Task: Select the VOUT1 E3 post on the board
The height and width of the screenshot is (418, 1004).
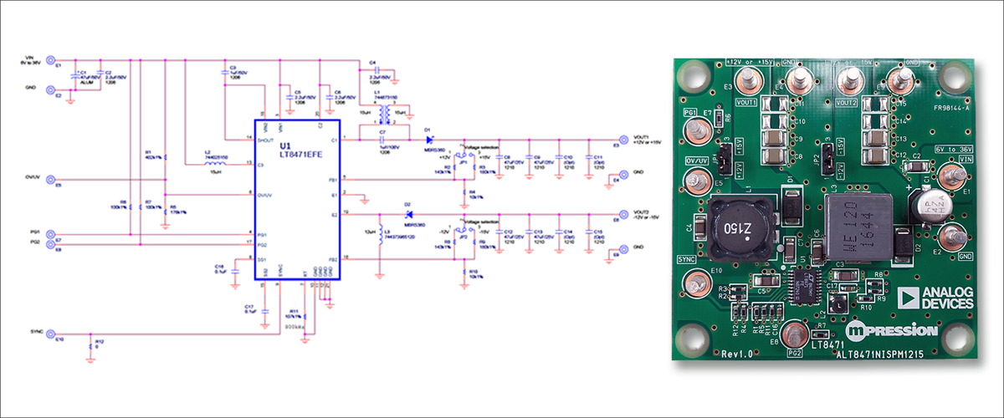Action: tap(750, 79)
